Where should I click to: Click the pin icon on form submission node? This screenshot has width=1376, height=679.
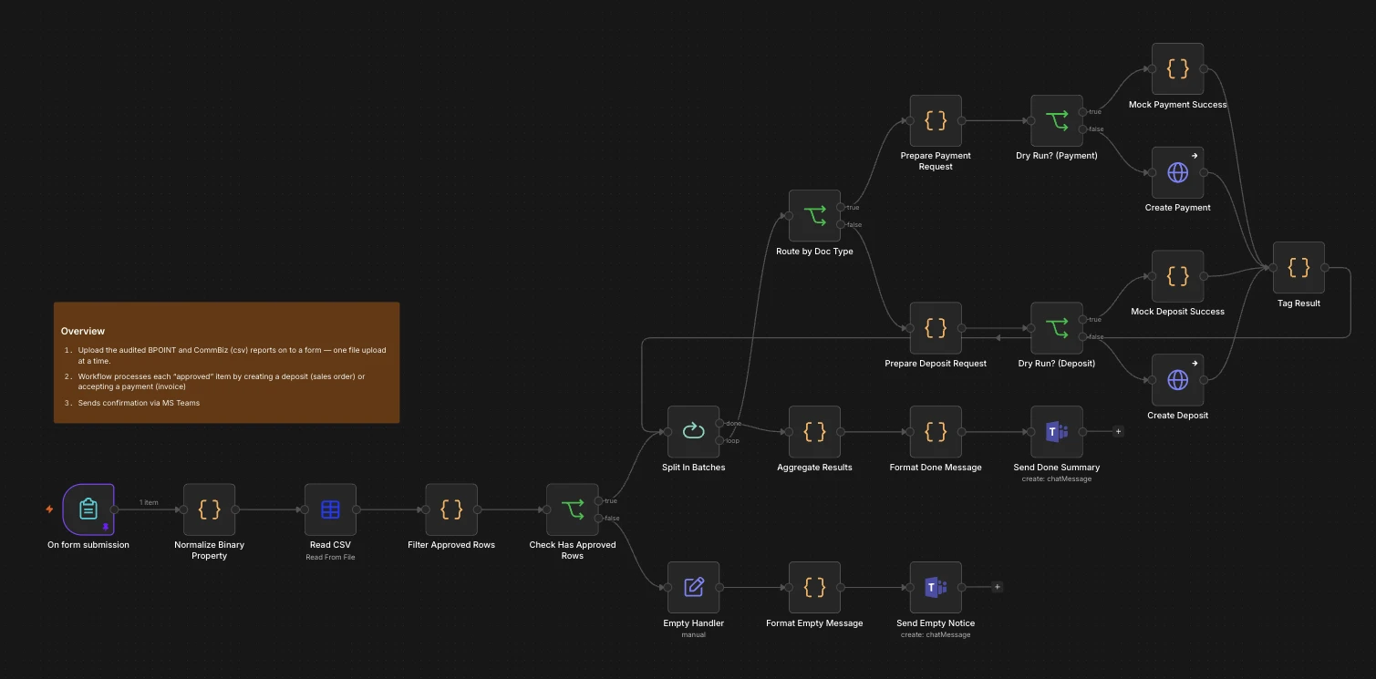pyautogui.click(x=106, y=527)
